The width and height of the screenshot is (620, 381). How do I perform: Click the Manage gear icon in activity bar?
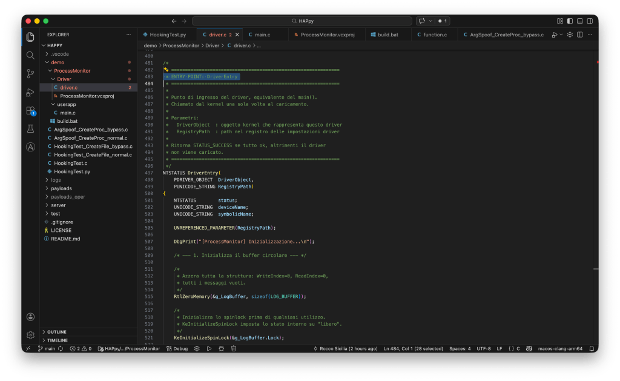30,335
